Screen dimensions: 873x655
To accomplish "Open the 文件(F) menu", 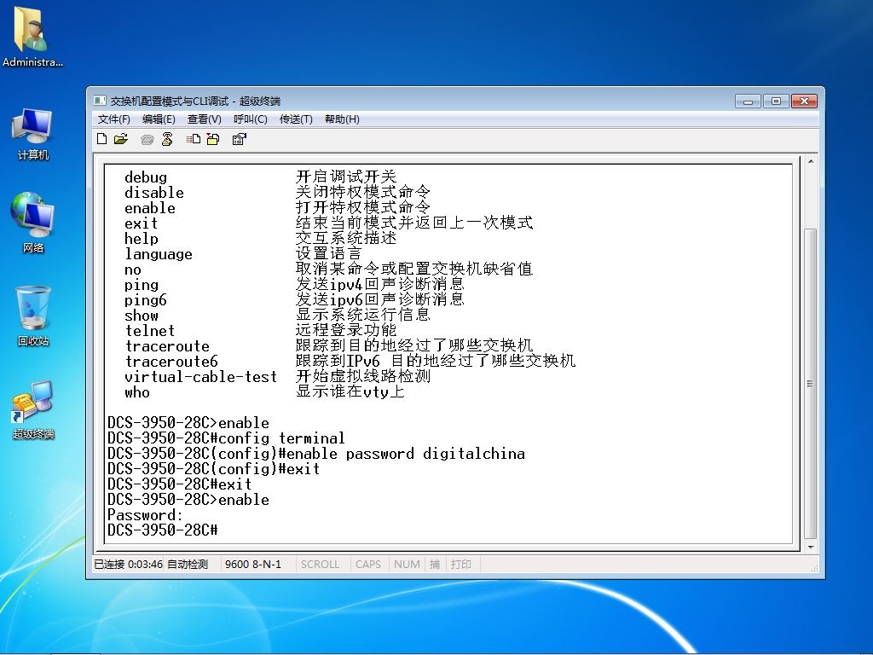I will click(x=113, y=119).
